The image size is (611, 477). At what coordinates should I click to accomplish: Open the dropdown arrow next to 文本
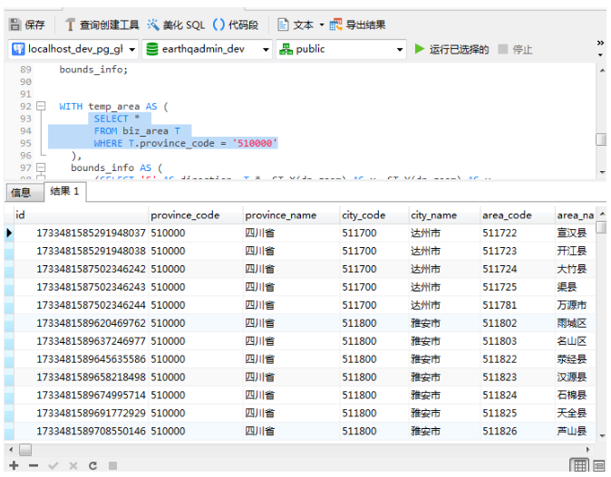(322, 25)
